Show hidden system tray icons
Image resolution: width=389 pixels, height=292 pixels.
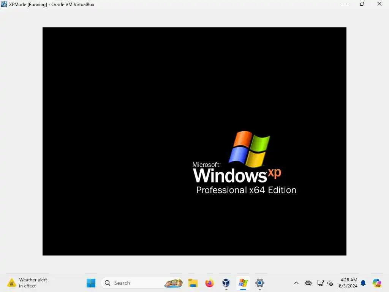296,283
